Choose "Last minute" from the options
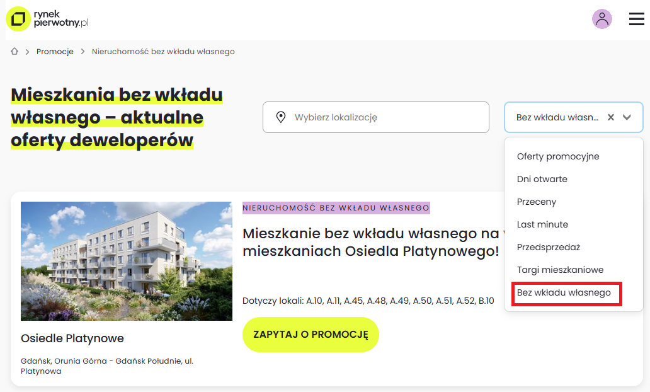The image size is (650, 392). 542,224
